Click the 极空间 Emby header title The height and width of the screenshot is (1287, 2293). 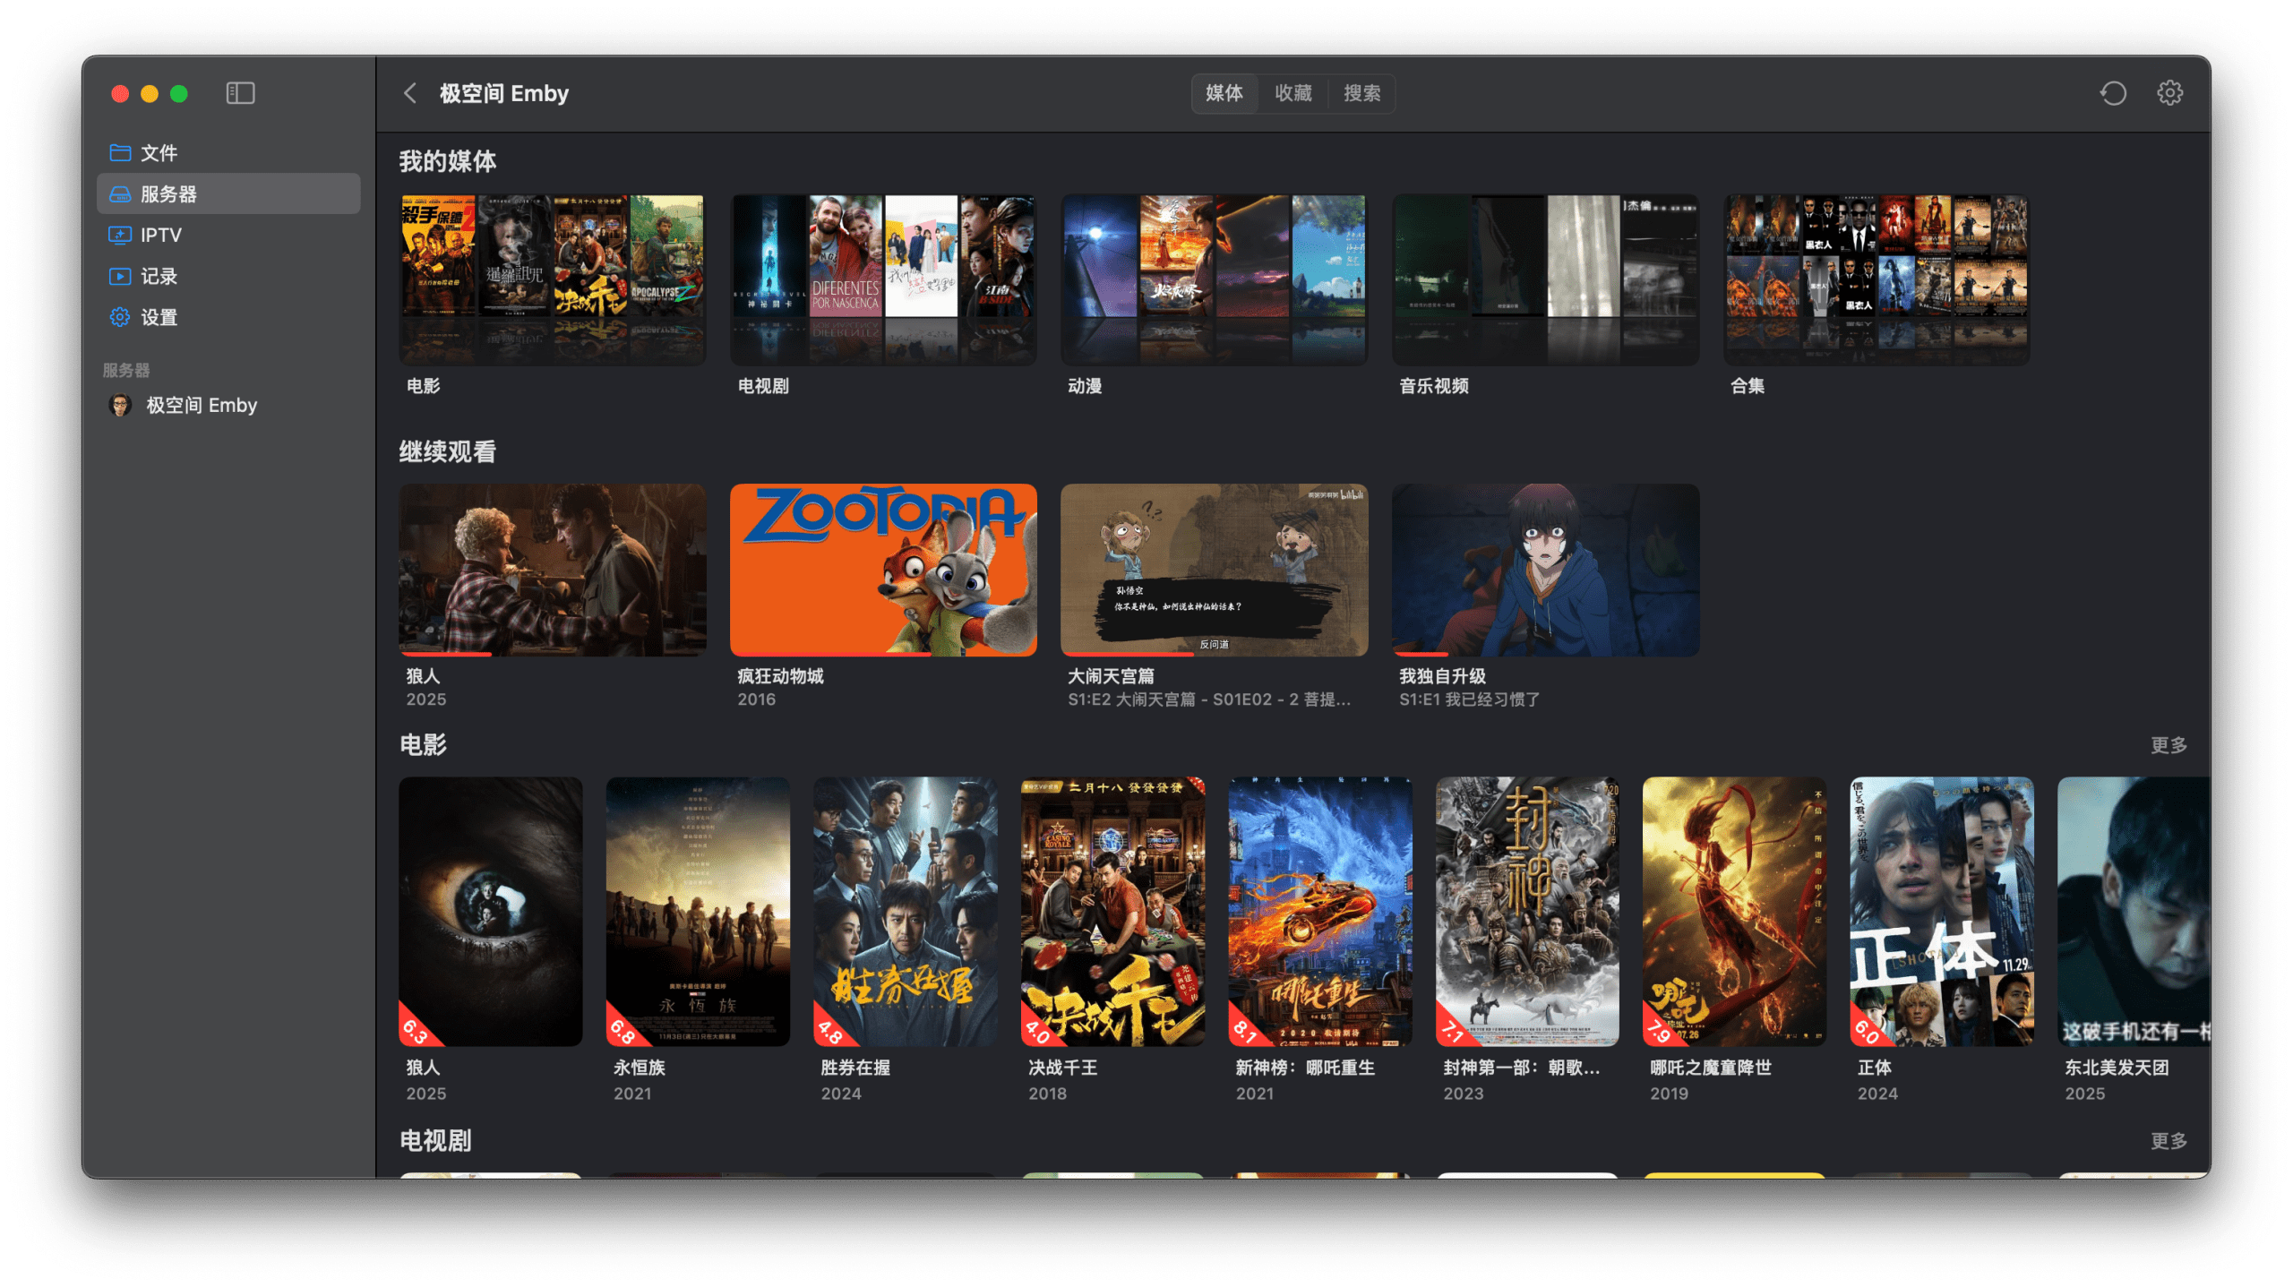point(503,93)
